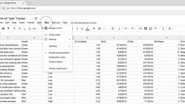
Task: Click the text wrapping icon
Action: tap(126, 28)
